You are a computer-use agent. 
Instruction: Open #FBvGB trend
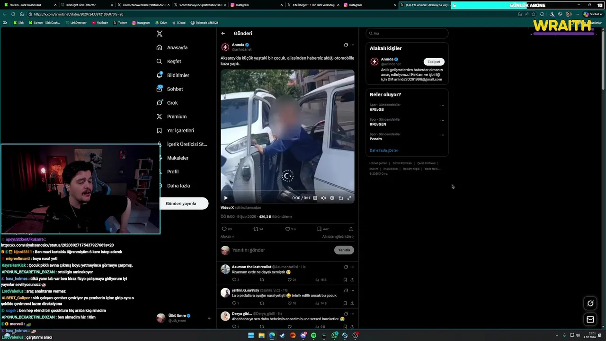[x=377, y=109]
